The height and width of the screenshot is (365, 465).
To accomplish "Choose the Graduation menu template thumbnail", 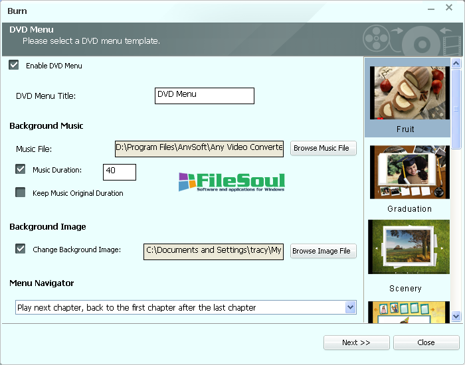I will 409,173.
